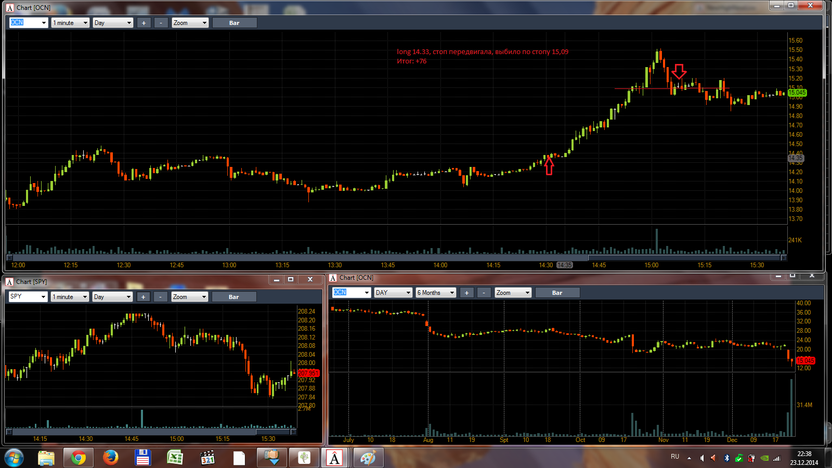The width and height of the screenshot is (832, 468).
Task: Click the red 207.951 price label on SPY chart
Action: [308, 373]
